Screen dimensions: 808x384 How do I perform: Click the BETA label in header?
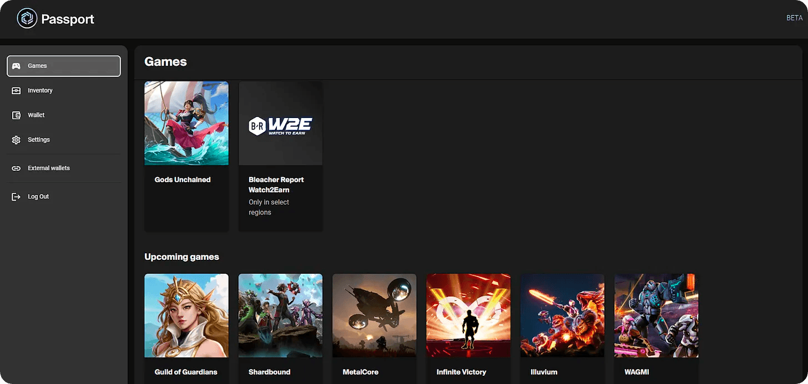coord(795,18)
